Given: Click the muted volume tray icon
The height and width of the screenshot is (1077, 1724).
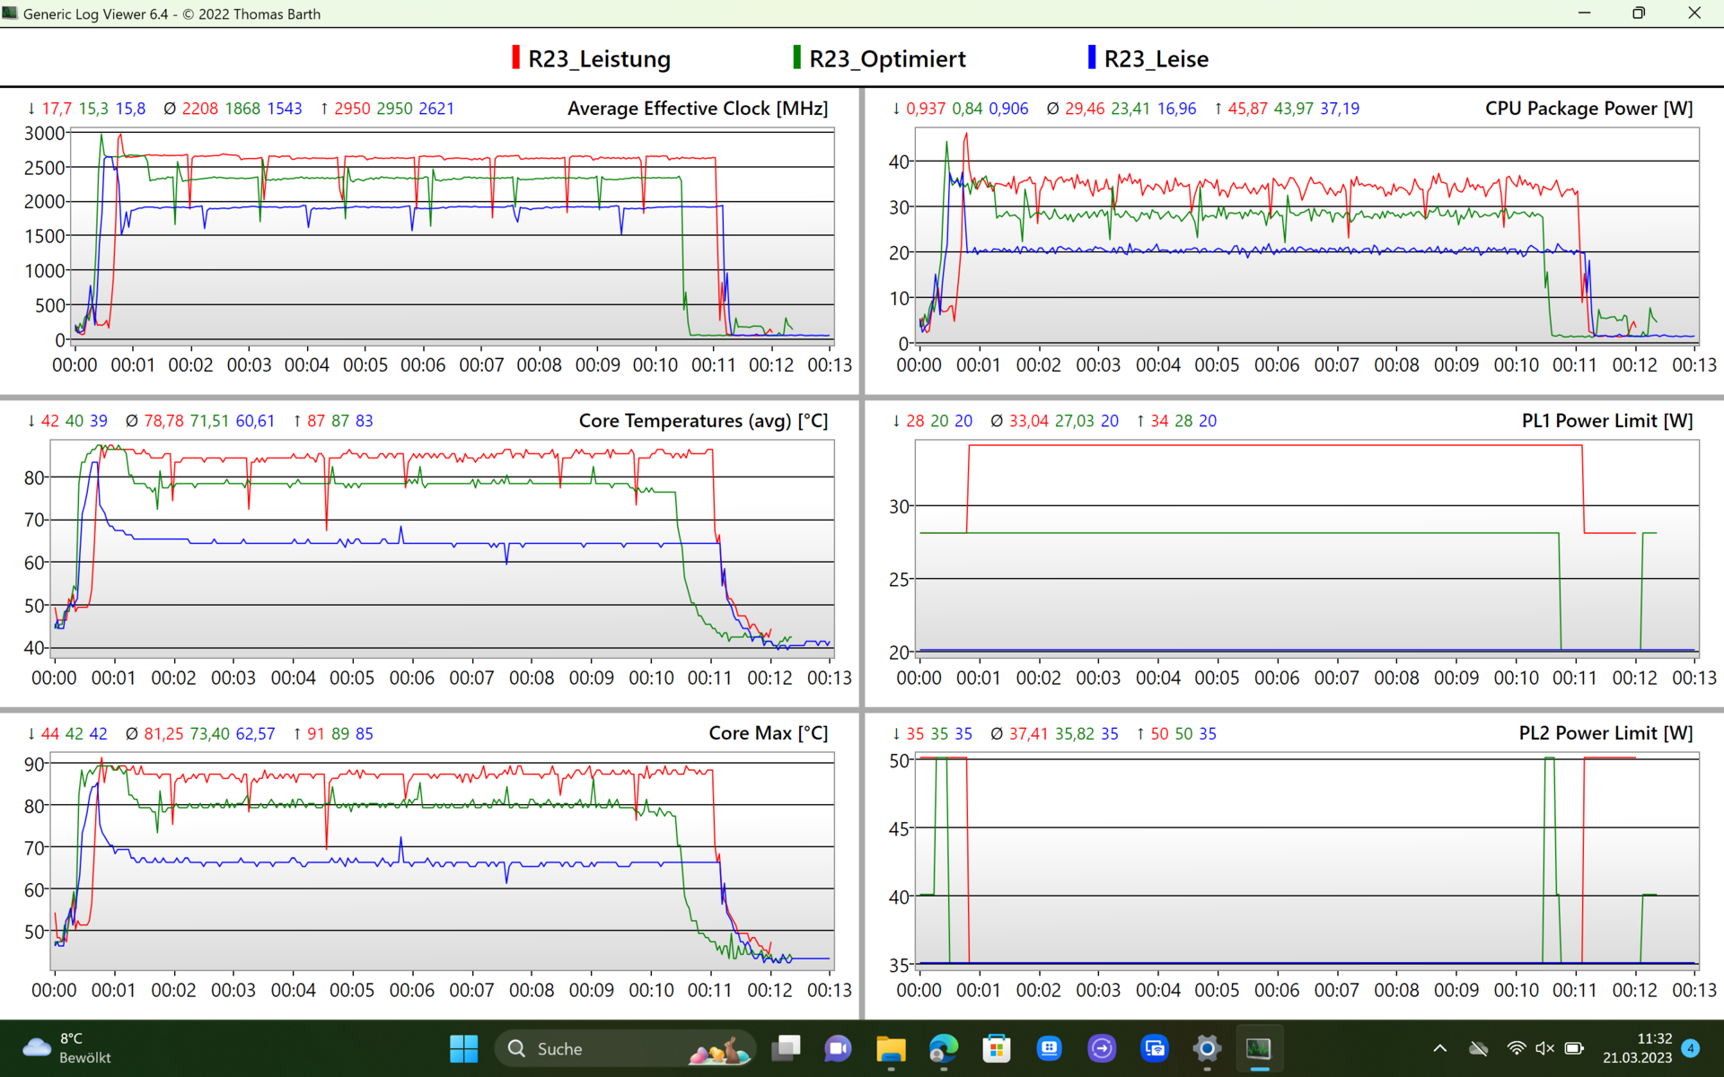Looking at the screenshot, I should (1544, 1048).
